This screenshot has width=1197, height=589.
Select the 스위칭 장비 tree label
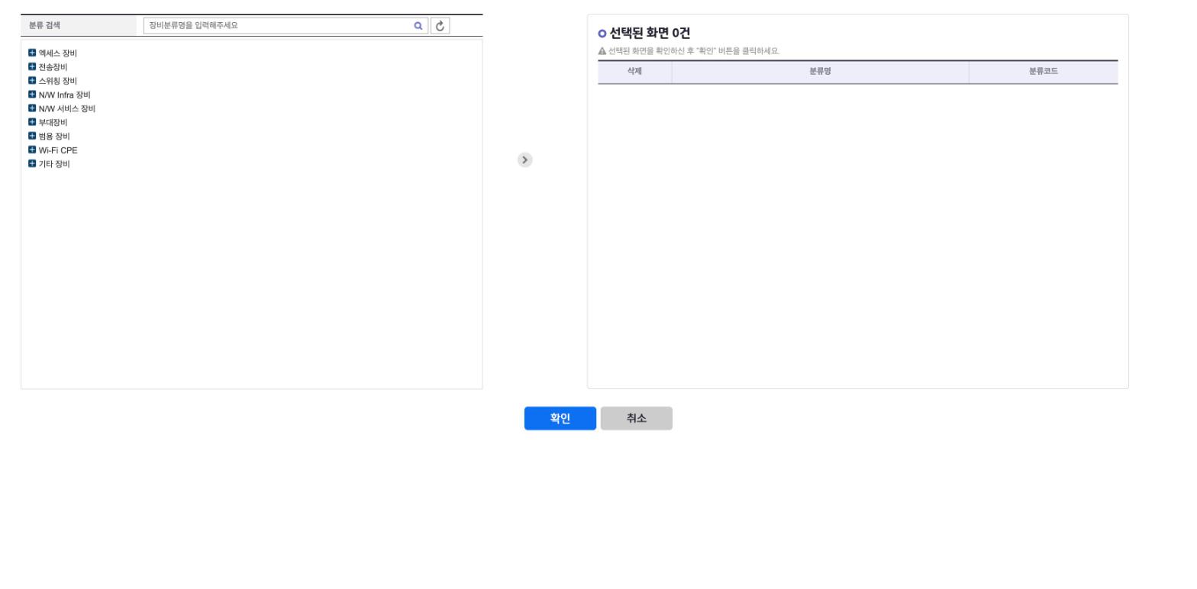point(58,81)
